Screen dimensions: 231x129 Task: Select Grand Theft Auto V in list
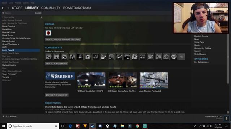click(10, 44)
